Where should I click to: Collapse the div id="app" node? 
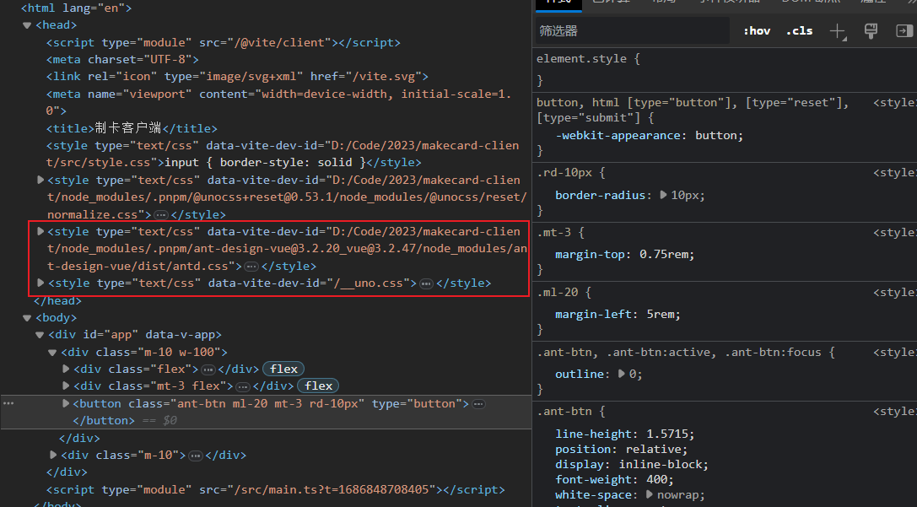(x=40, y=335)
